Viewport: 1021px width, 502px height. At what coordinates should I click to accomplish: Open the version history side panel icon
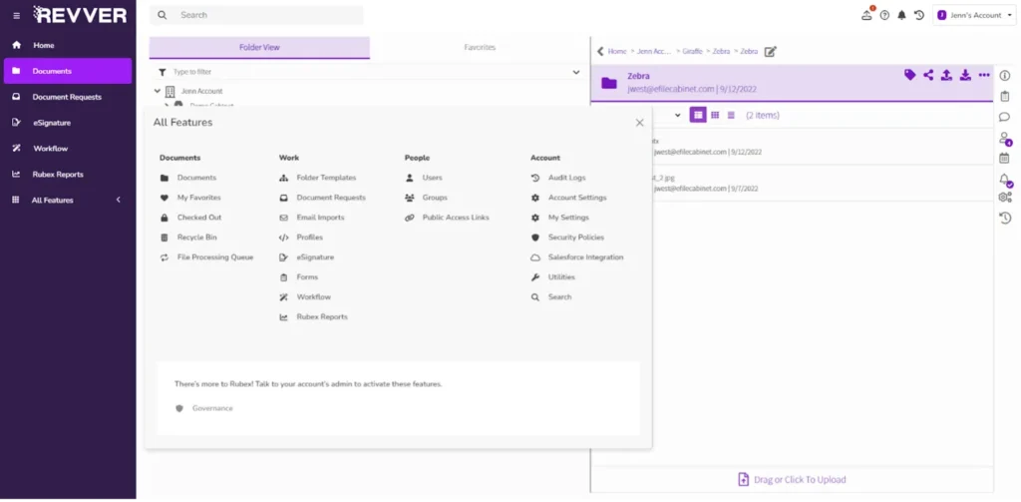(x=1005, y=218)
